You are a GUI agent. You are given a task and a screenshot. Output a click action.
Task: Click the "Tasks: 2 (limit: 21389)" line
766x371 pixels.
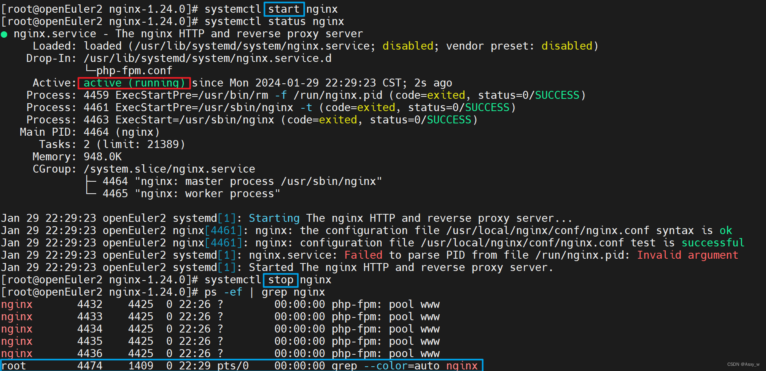[x=112, y=144]
